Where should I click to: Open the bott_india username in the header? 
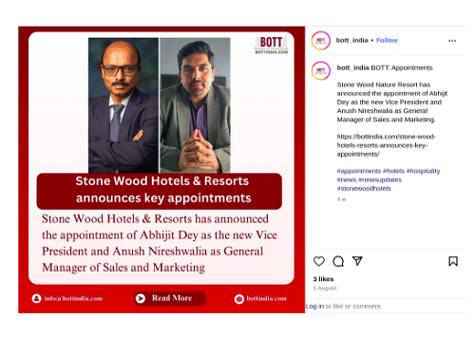pyautogui.click(x=351, y=40)
